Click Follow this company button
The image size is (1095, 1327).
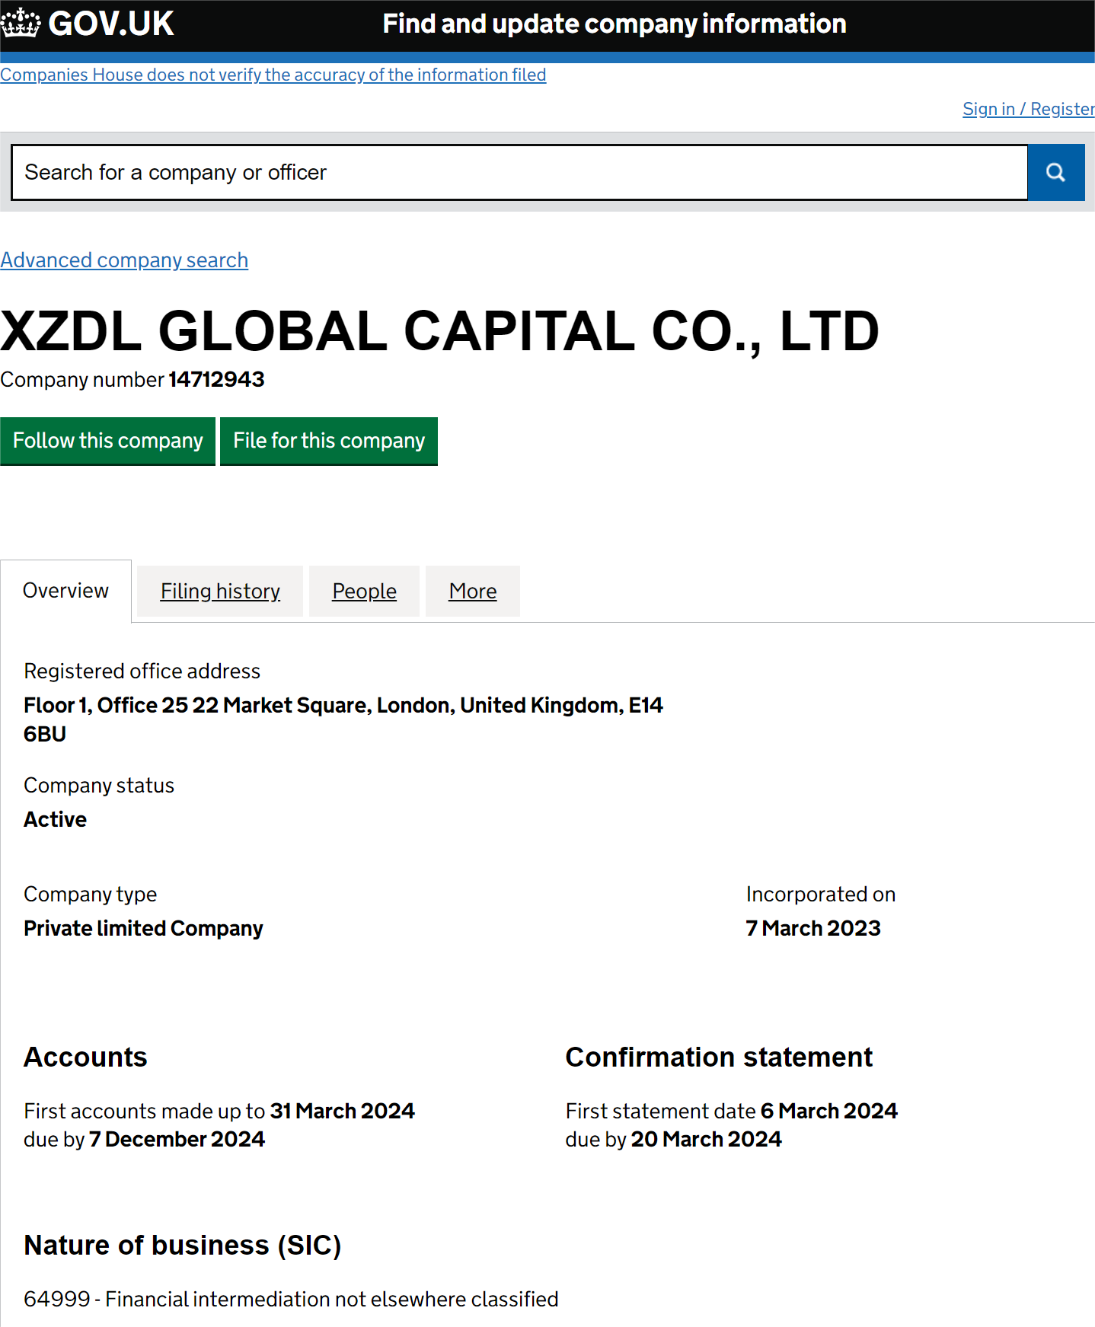(x=107, y=441)
